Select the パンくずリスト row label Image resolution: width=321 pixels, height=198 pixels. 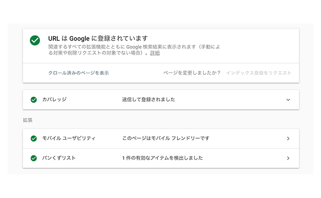[x=59, y=158]
